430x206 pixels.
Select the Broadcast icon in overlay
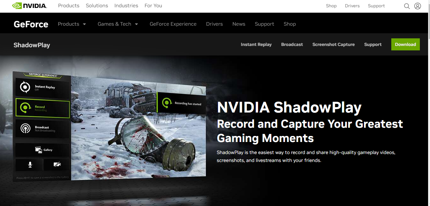pos(25,128)
